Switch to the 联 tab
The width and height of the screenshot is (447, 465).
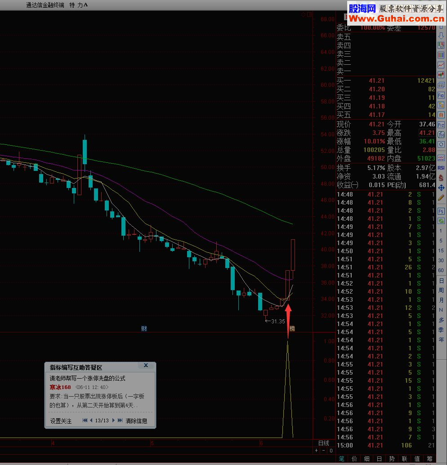pyautogui.click(x=404, y=459)
